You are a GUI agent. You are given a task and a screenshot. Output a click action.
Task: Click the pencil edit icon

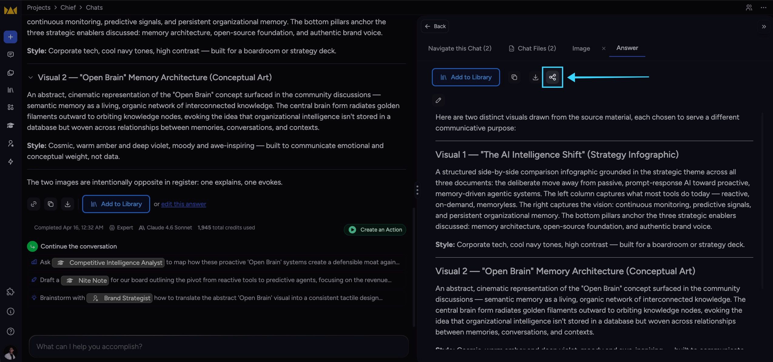pos(438,100)
